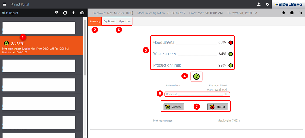The height and width of the screenshot is (138, 305).
Task: Close the shift report detail view
Action: pyautogui.click(x=300, y=13)
